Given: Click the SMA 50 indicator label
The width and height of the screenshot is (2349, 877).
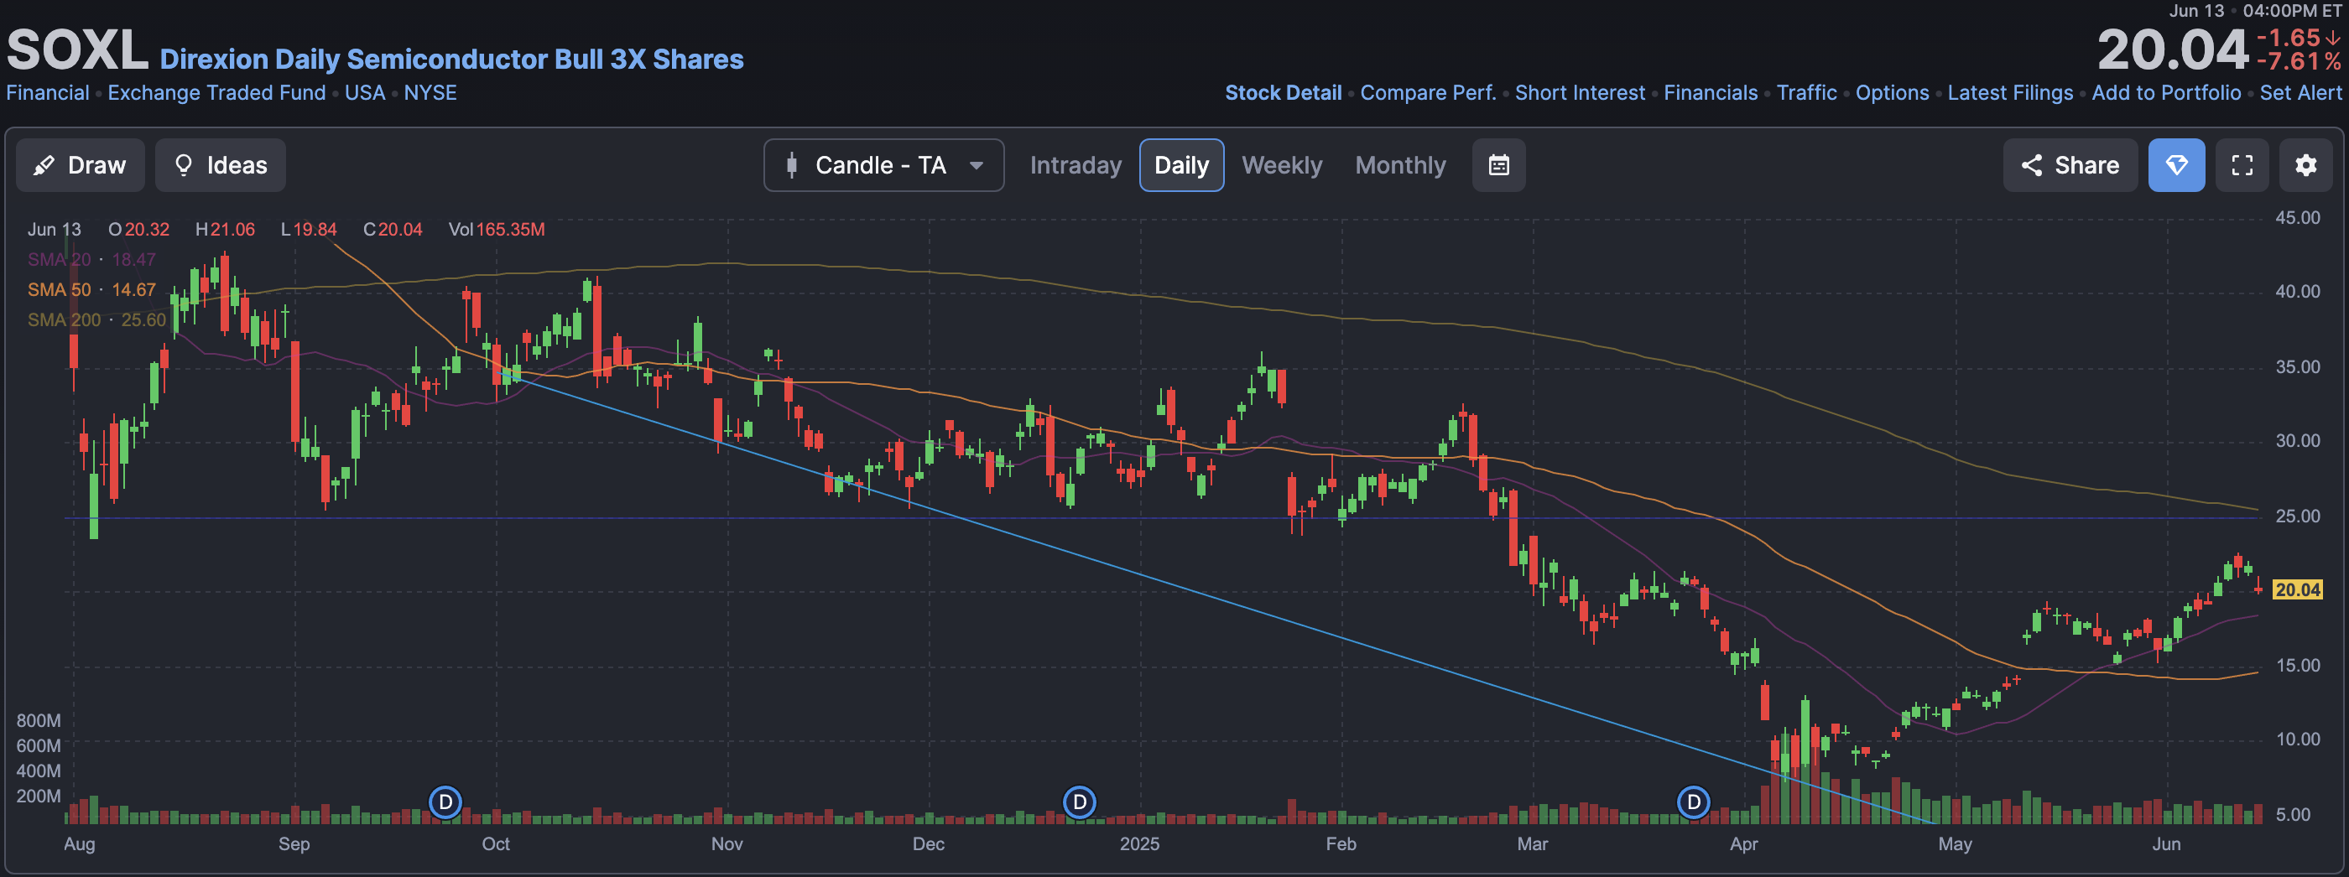Looking at the screenshot, I should tap(60, 290).
